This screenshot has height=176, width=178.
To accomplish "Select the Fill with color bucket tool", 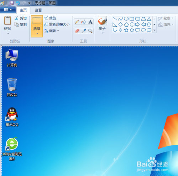I will coord(84,22).
